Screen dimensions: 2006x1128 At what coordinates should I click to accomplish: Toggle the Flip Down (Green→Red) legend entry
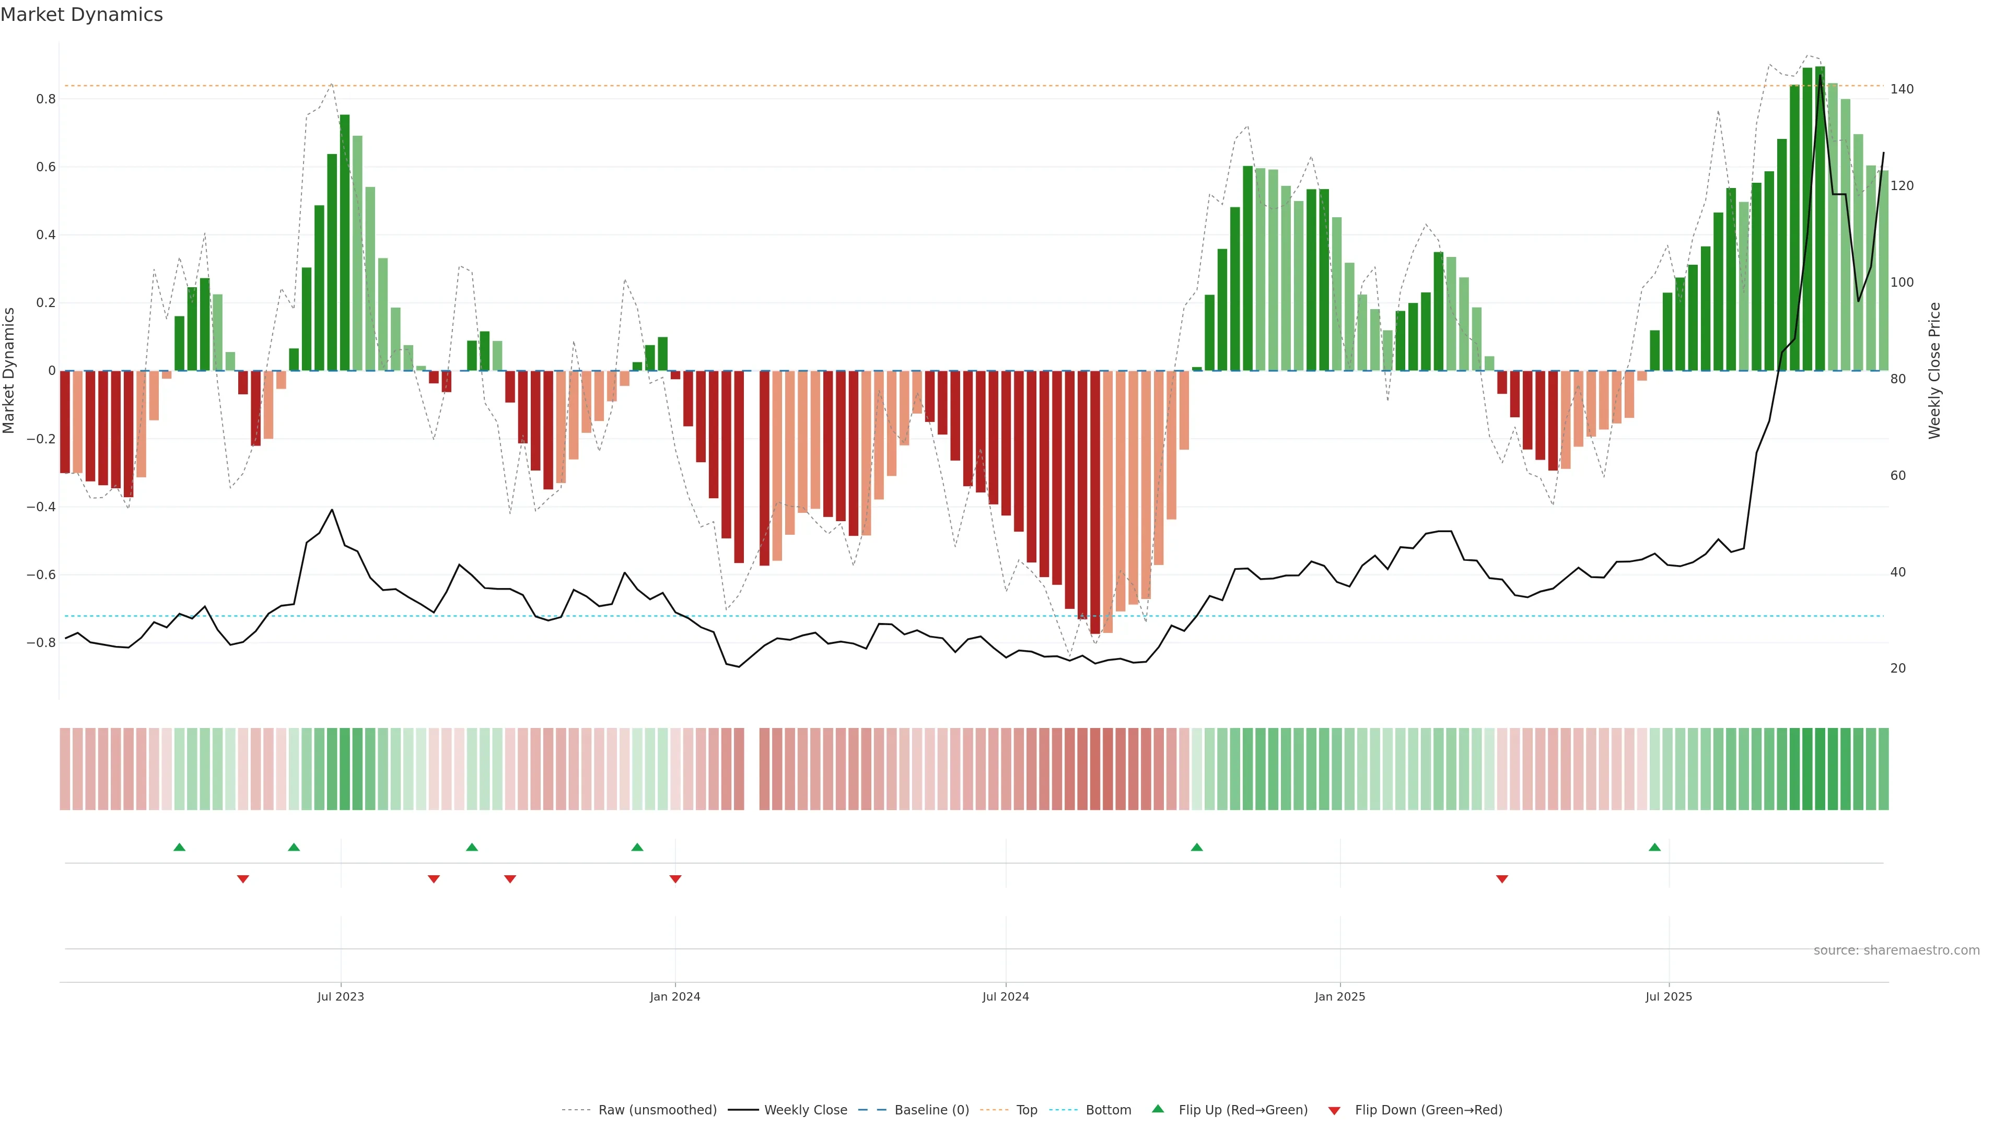pos(1428,1110)
